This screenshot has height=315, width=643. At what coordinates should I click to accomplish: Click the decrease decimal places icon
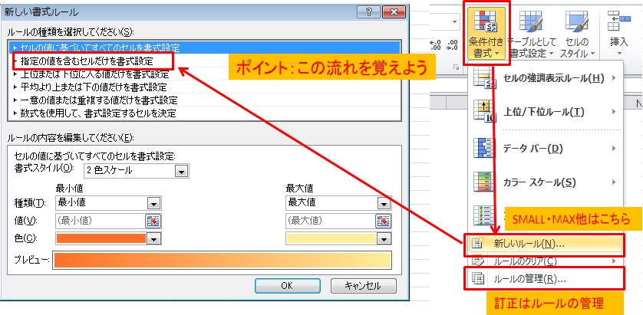(453, 44)
